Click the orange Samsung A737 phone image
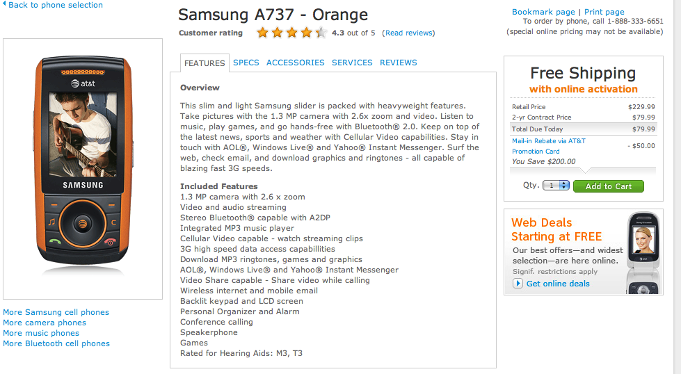 [83, 169]
